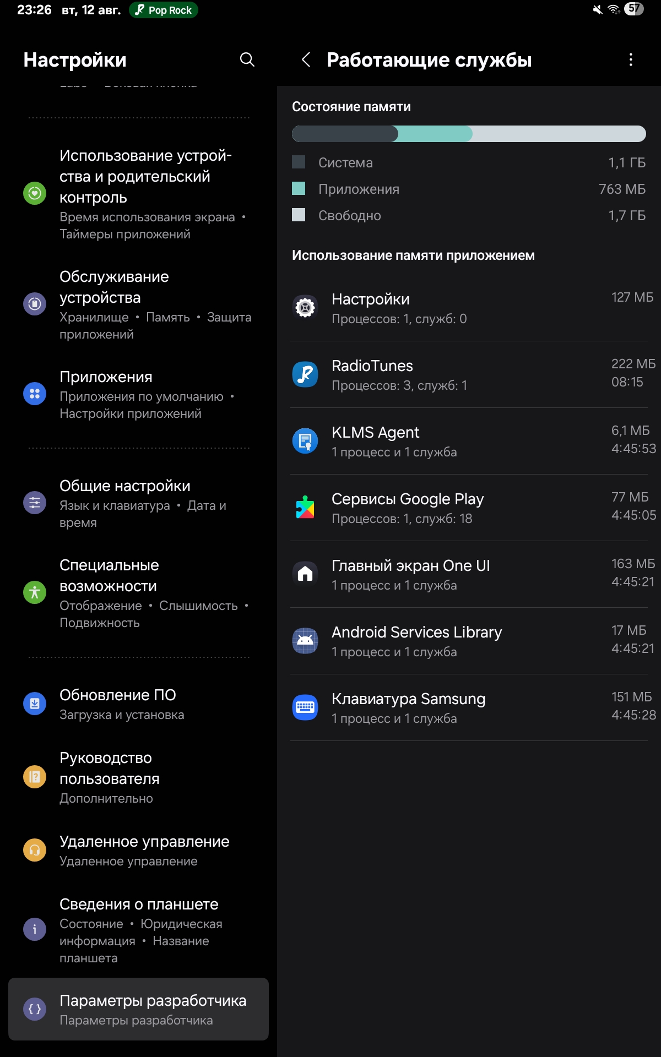Open the three-dot overflow menu
This screenshot has width=661, height=1057.
coord(631,59)
